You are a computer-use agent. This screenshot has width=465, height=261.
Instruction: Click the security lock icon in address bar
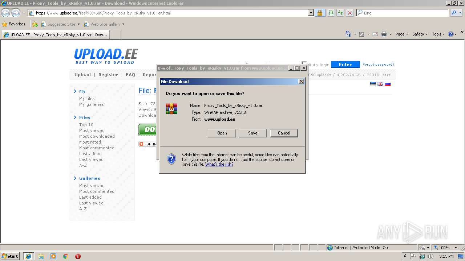tap(320, 13)
